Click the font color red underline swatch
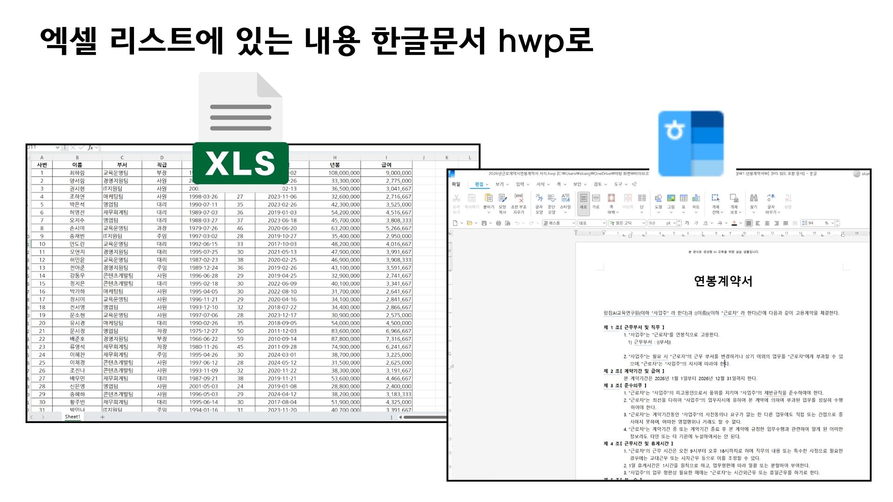The width and height of the screenshot is (893, 502). (x=734, y=223)
